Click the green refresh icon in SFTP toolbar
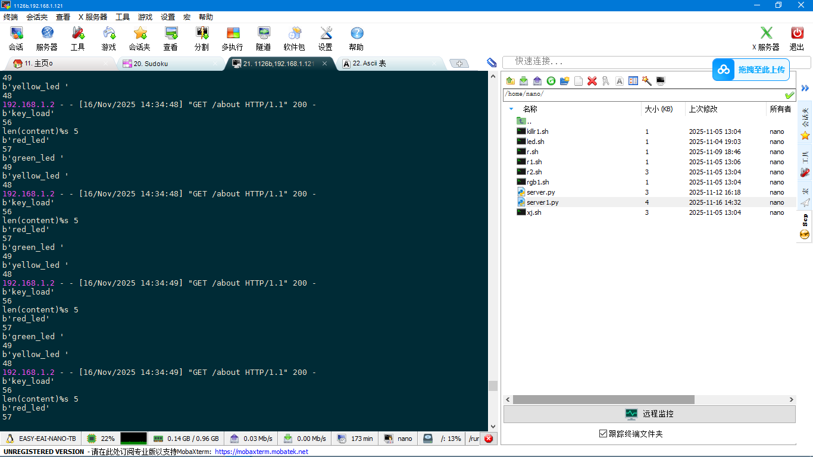 (x=551, y=81)
